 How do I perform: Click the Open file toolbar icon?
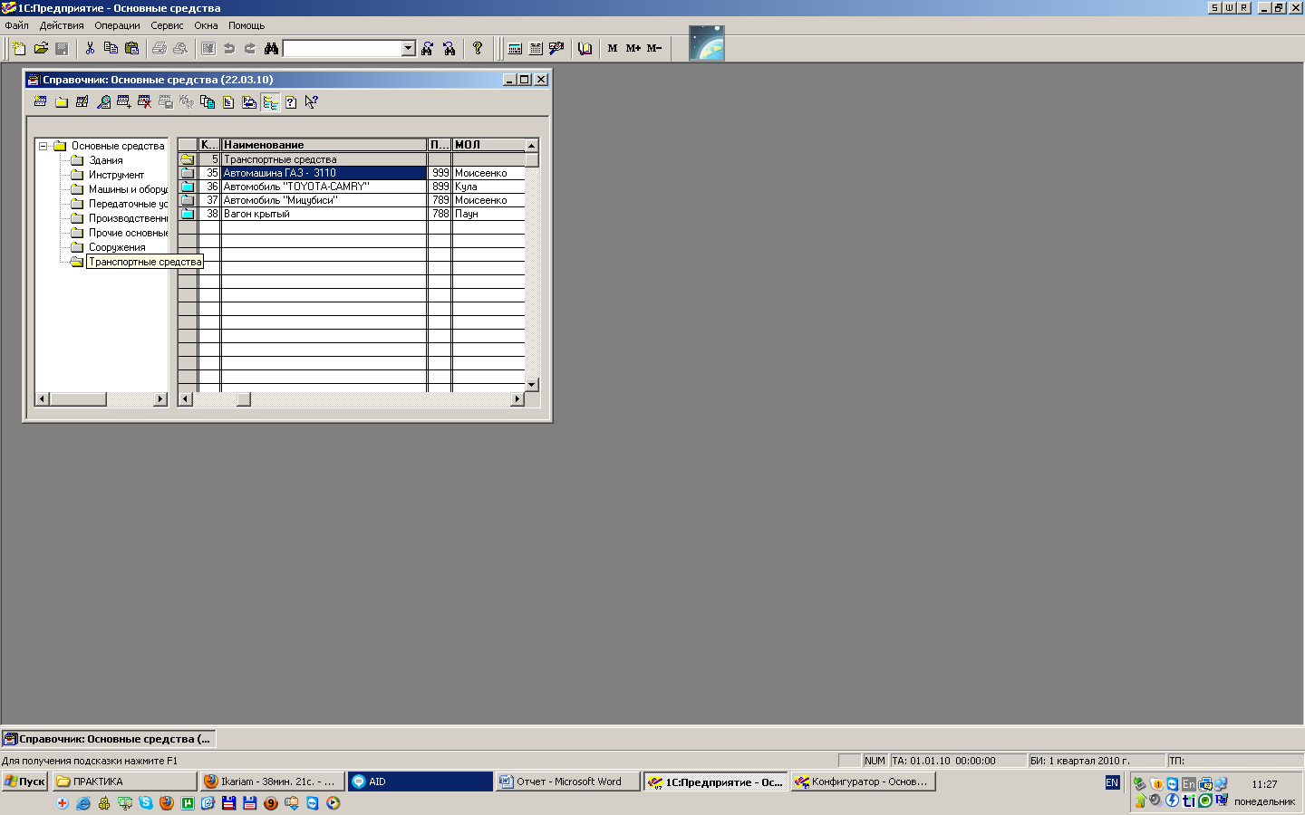(x=41, y=48)
